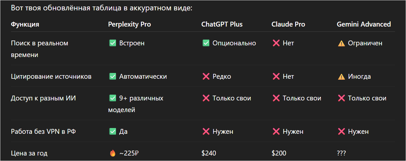Image resolution: width=406 pixels, height=161 pixels.
Task: Select the Perplexity Pro column header
Action: coord(129,24)
